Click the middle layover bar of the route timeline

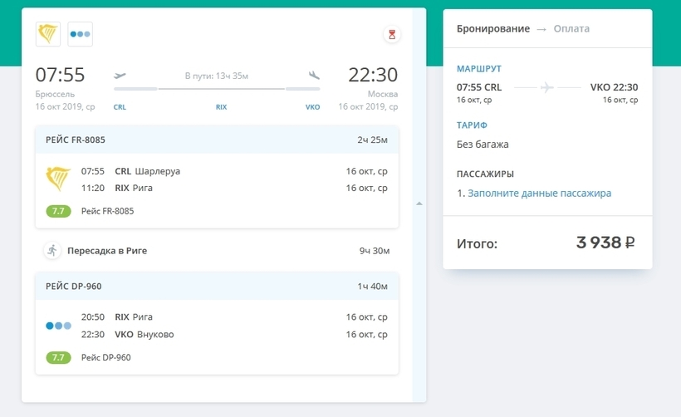pos(222,89)
